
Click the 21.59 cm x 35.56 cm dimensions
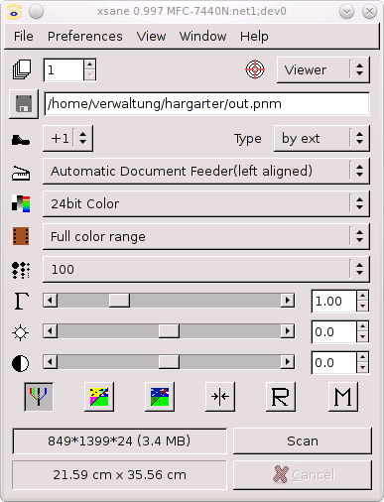coord(119,475)
